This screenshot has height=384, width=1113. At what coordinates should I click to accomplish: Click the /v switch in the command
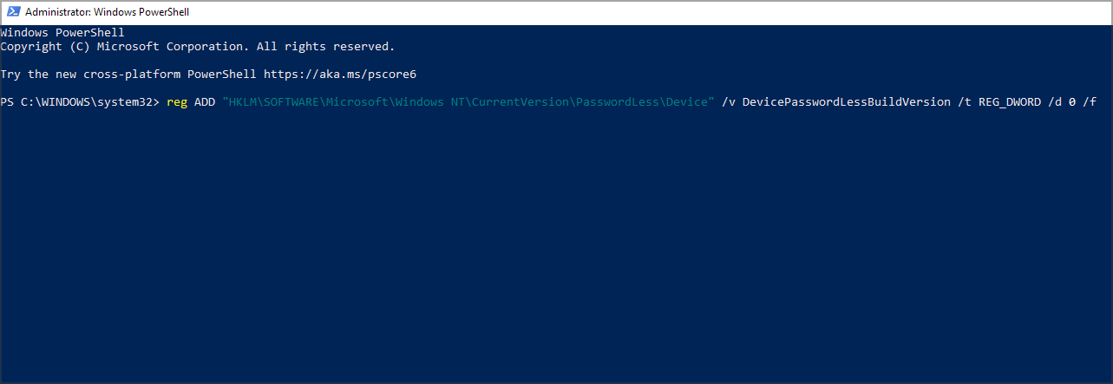[x=729, y=102]
